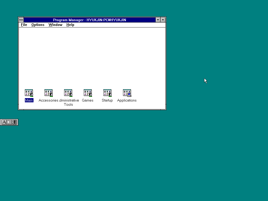This screenshot has width=268, height=201.
Task: Select the Games program group icon
Action: 88,93
